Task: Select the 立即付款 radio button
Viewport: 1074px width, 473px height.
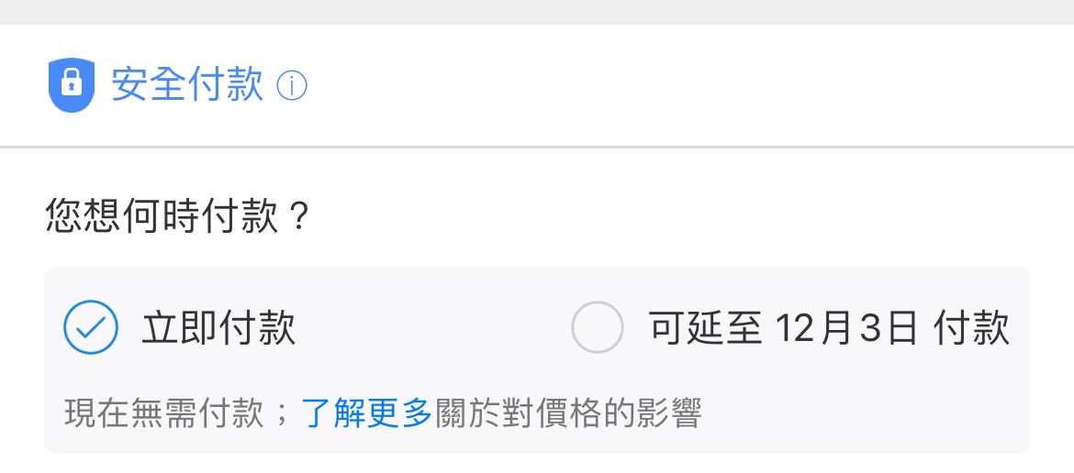Action: pyautogui.click(x=90, y=327)
